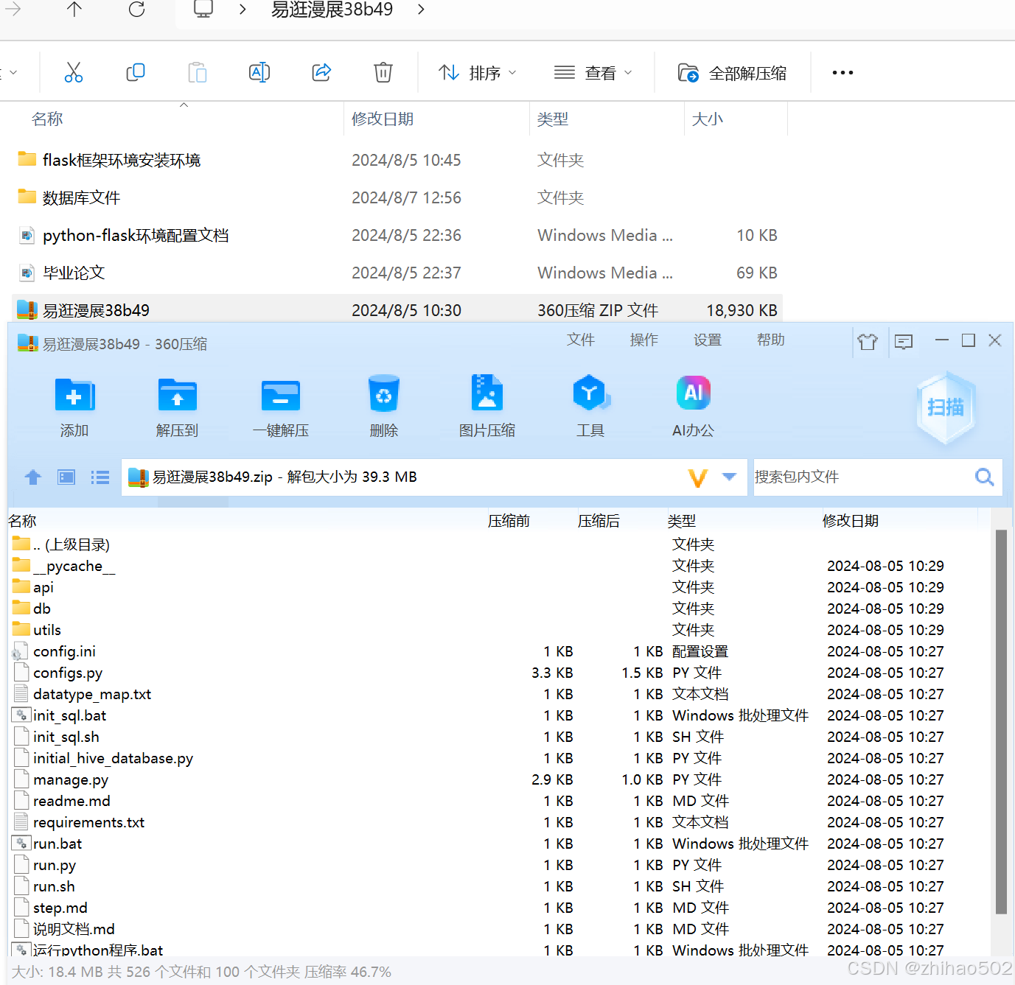
Task: Click the 全部解压缩 extract all button
Action: [x=732, y=72]
